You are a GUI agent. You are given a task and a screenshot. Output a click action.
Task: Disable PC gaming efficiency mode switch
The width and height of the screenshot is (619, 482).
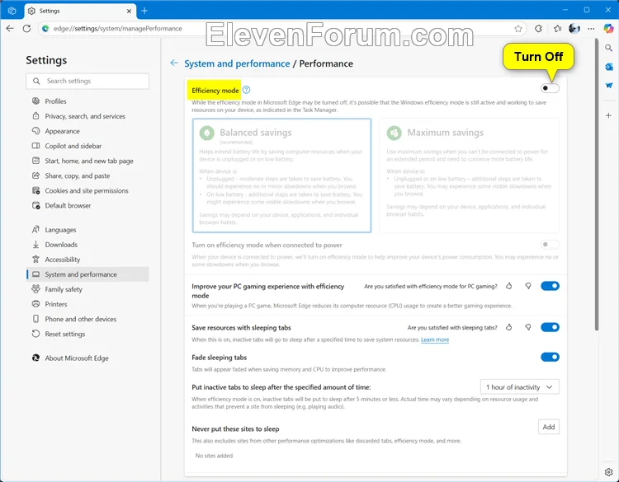pyautogui.click(x=550, y=286)
